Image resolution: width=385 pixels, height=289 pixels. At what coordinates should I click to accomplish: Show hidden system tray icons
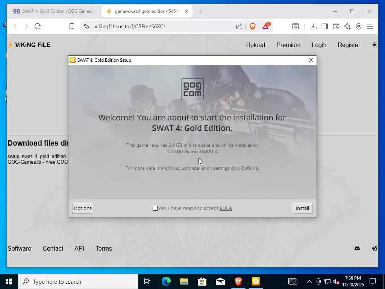pos(309,281)
